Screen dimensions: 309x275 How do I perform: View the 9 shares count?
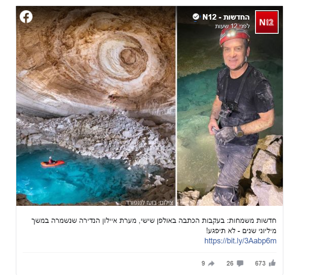pos(203,263)
